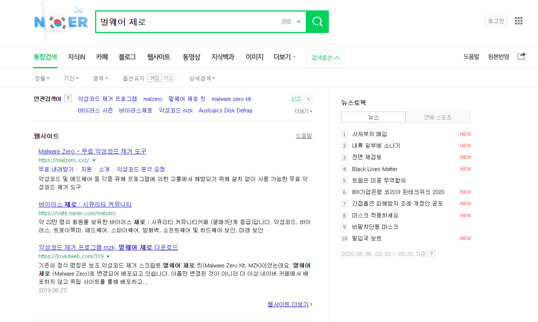Click the question mark icon next to 기준 time
The width and height of the screenshot is (538, 322).
431,254
